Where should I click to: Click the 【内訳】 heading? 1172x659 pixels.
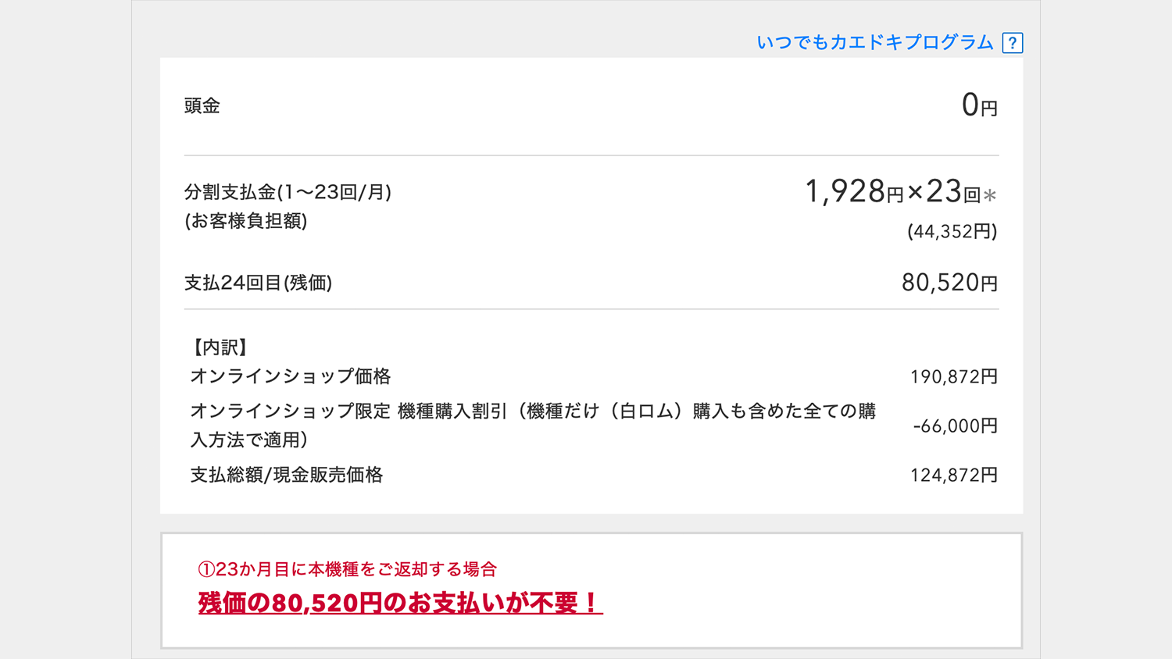(220, 347)
